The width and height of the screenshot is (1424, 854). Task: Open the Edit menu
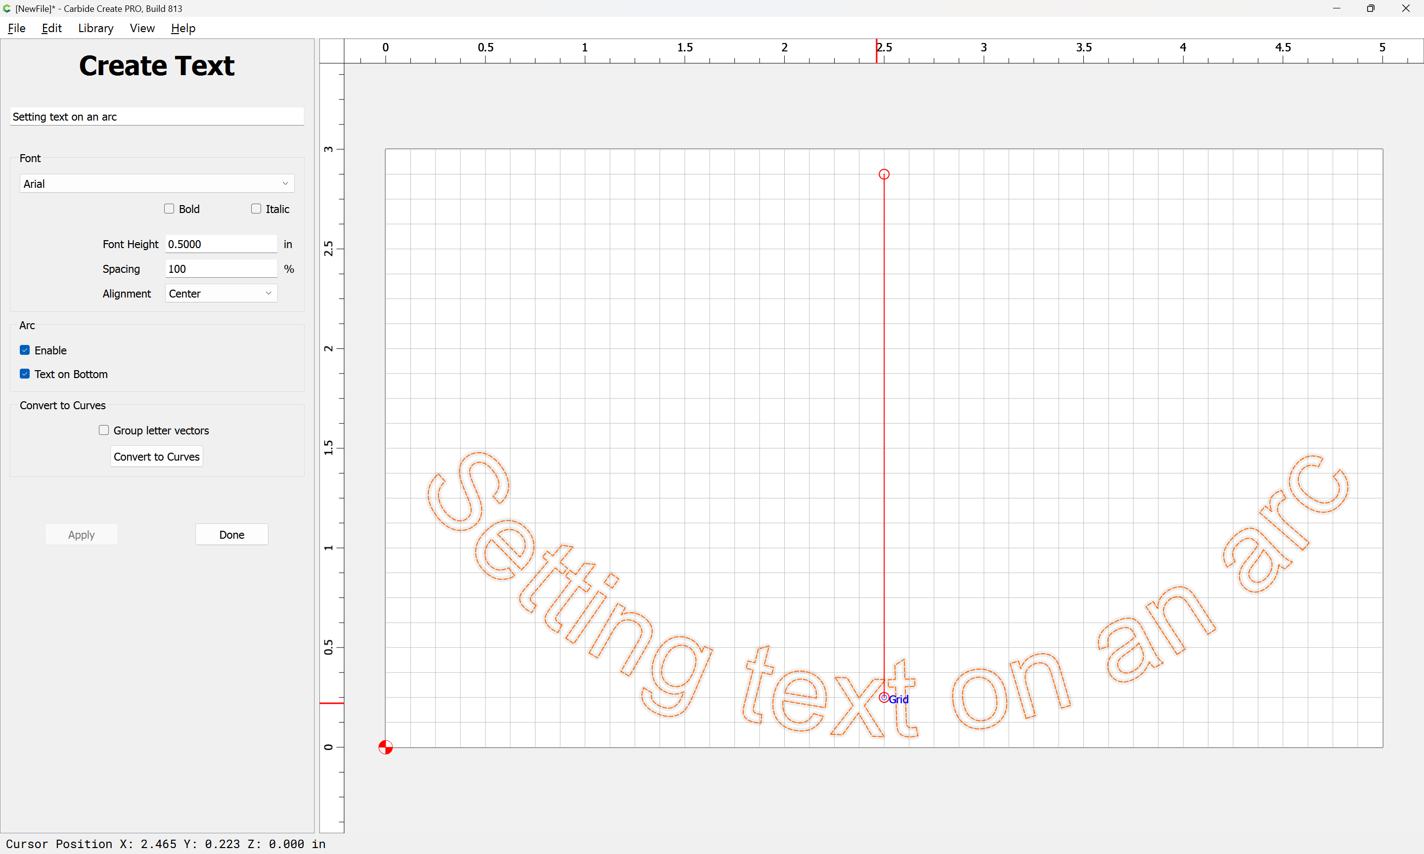(x=52, y=28)
